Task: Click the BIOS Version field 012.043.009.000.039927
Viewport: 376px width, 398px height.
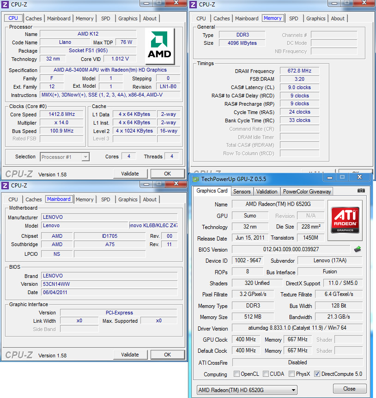Action: [x=291, y=249]
